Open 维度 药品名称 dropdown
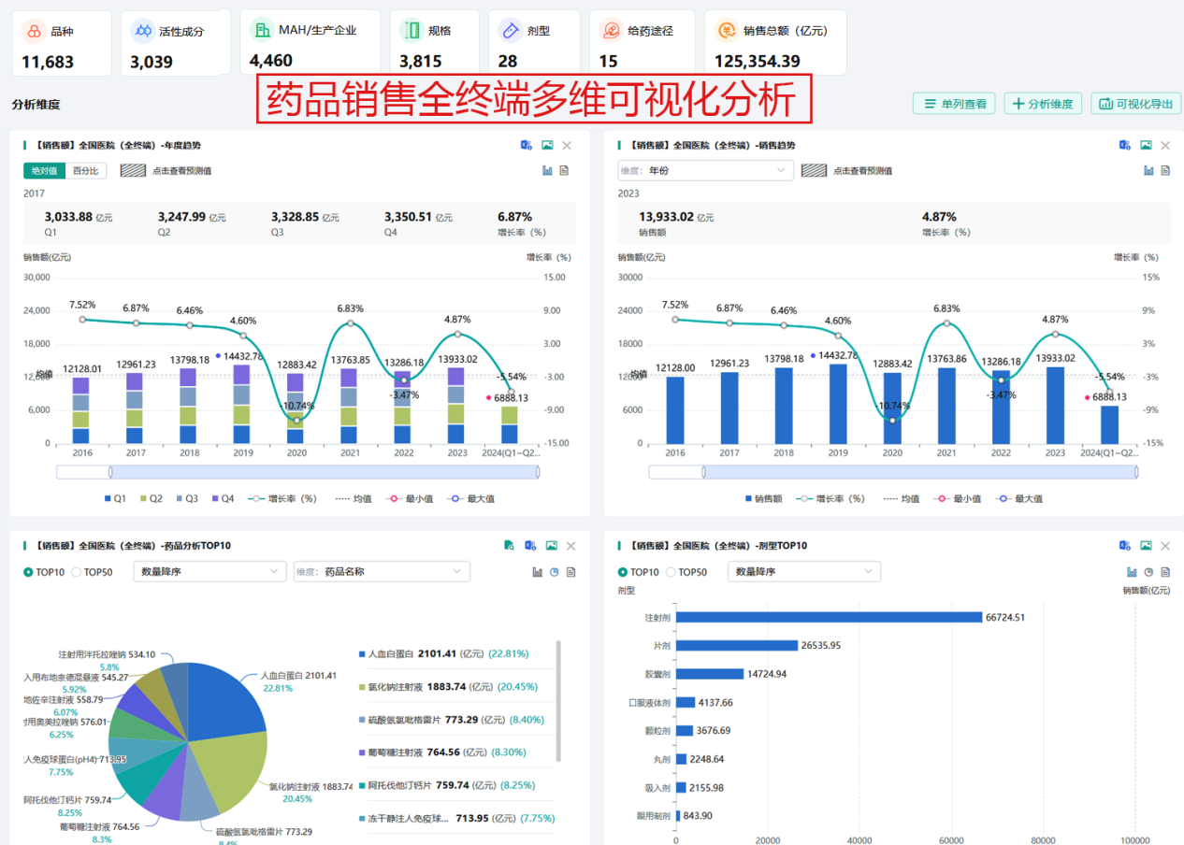This screenshot has width=1184, height=845. click(x=382, y=571)
